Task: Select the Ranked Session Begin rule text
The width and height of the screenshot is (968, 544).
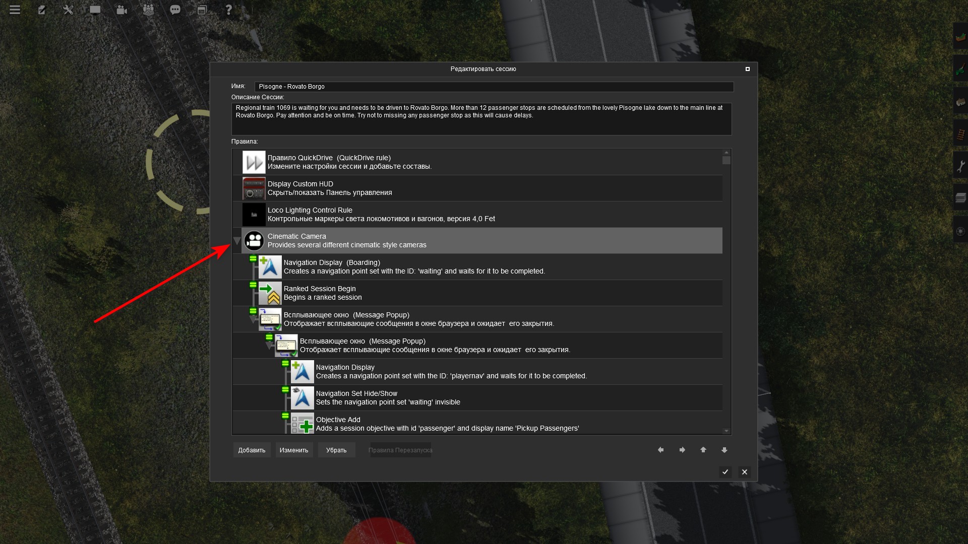Action: [x=322, y=293]
